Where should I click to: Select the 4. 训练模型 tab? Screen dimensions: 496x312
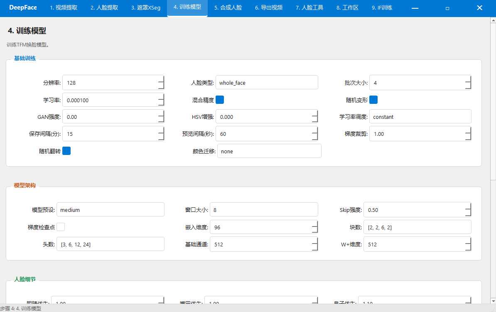pos(187,7)
